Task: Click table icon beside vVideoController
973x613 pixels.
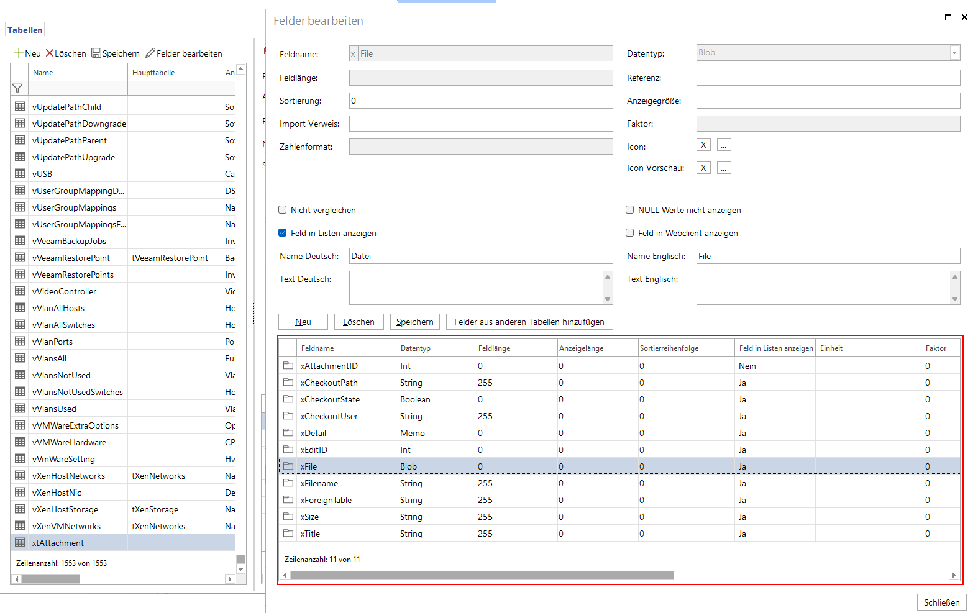Action: click(20, 291)
